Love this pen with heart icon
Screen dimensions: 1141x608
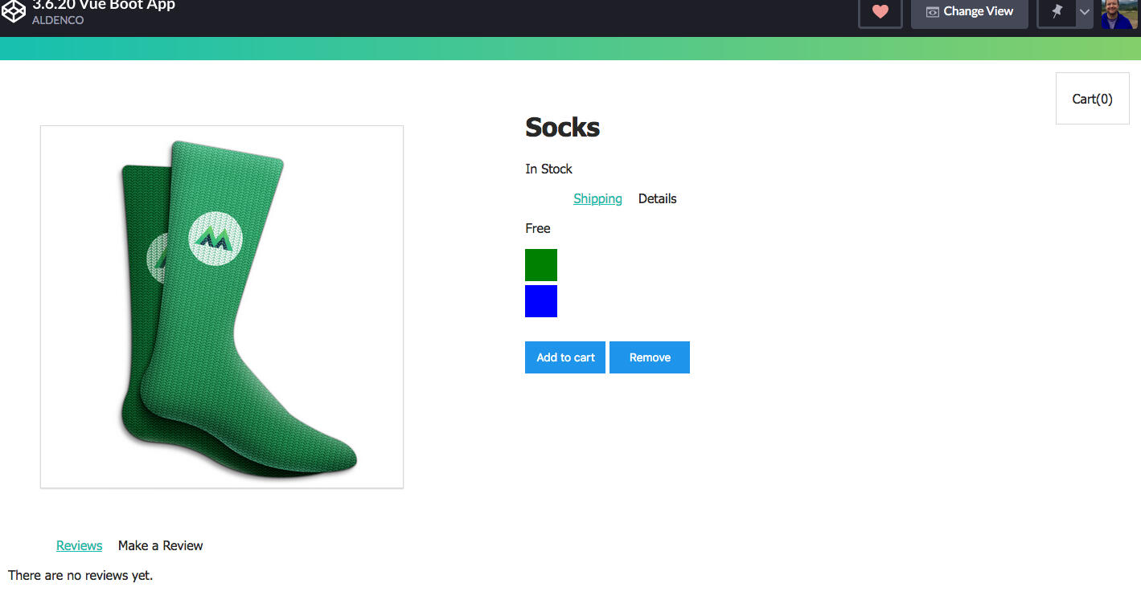(x=880, y=12)
